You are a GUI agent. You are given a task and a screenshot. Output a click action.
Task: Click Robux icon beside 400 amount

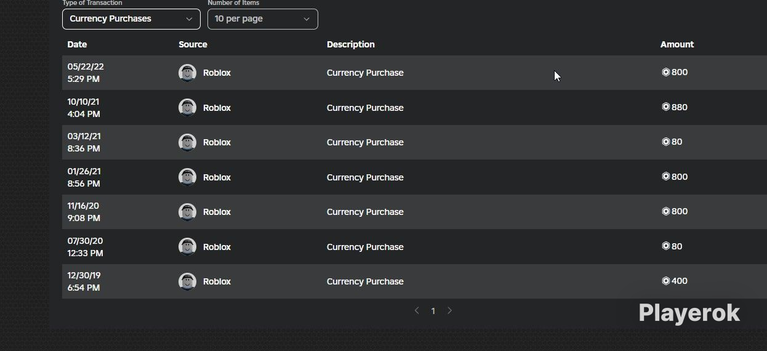(665, 281)
